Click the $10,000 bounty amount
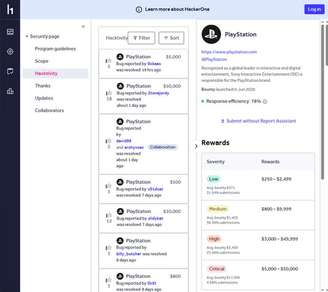Image resolution: width=328 pixels, height=292 pixels. (172, 212)
